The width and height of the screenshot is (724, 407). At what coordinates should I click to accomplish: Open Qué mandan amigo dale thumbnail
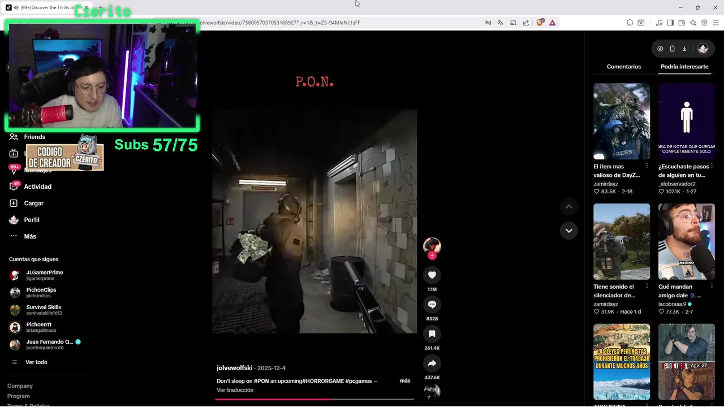[687, 241]
